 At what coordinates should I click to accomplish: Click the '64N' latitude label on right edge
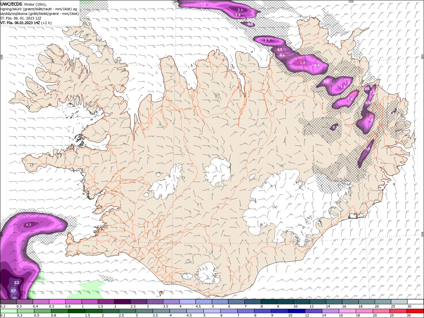422,234
